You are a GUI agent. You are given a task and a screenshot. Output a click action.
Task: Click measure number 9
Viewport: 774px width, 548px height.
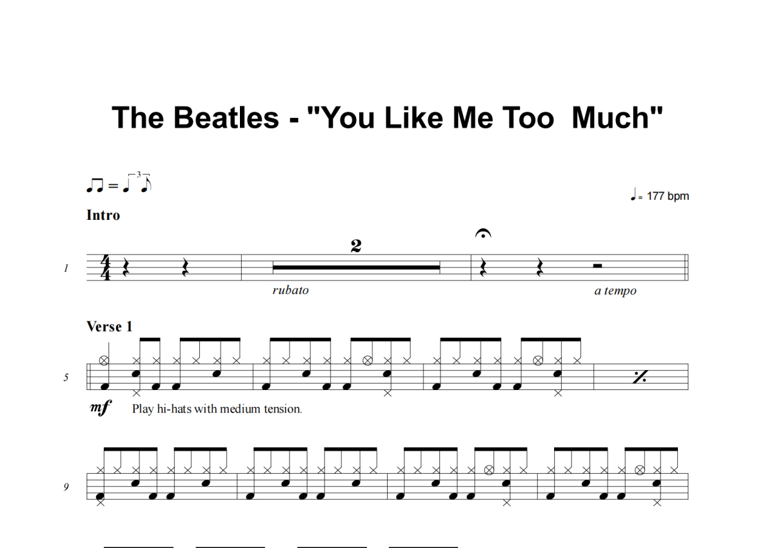[x=66, y=487]
